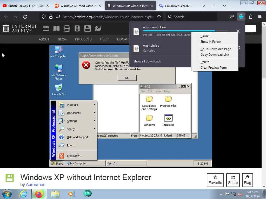Click the page vertical scrollbar
This screenshot has height=199, width=266.
pyautogui.click(x=264, y=53)
